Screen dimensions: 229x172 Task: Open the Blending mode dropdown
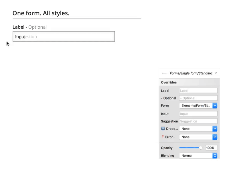pos(198,156)
